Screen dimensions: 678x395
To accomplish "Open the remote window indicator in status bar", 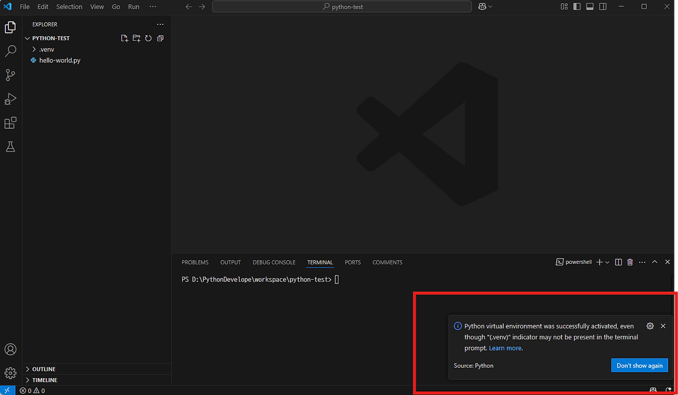I will (x=7, y=390).
